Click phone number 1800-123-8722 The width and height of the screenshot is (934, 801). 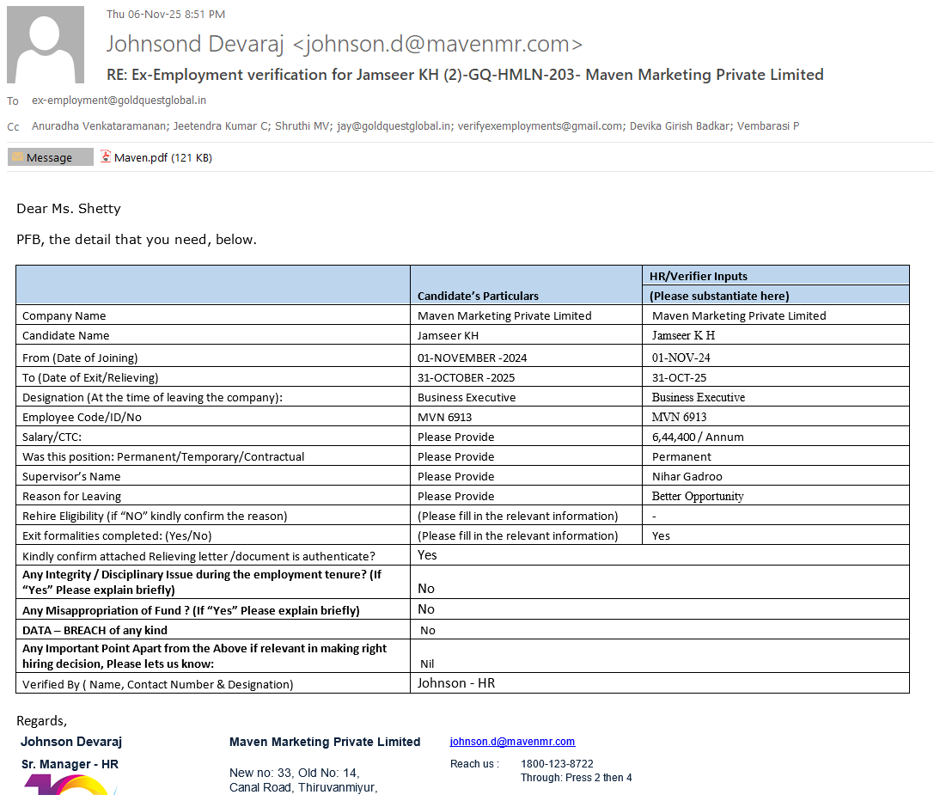557,763
